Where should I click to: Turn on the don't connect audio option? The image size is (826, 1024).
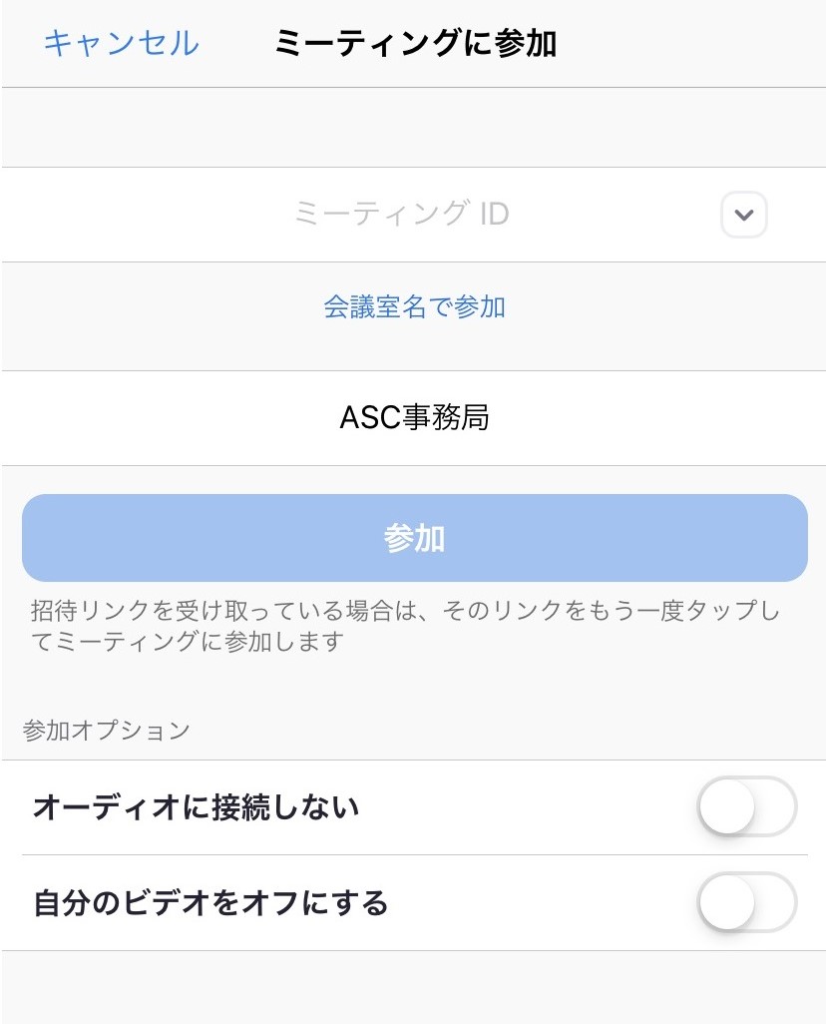tap(747, 806)
